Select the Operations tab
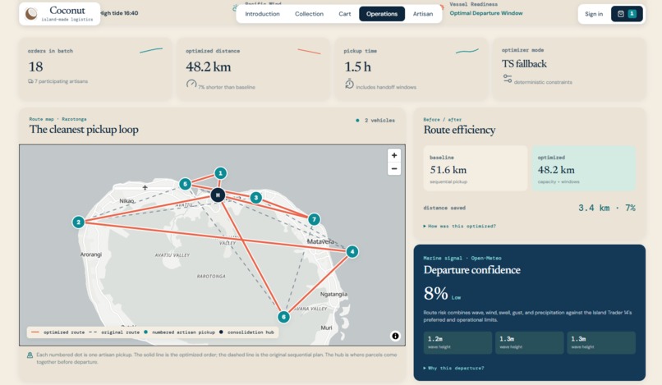The height and width of the screenshot is (385, 662). (x=382, y=14)
